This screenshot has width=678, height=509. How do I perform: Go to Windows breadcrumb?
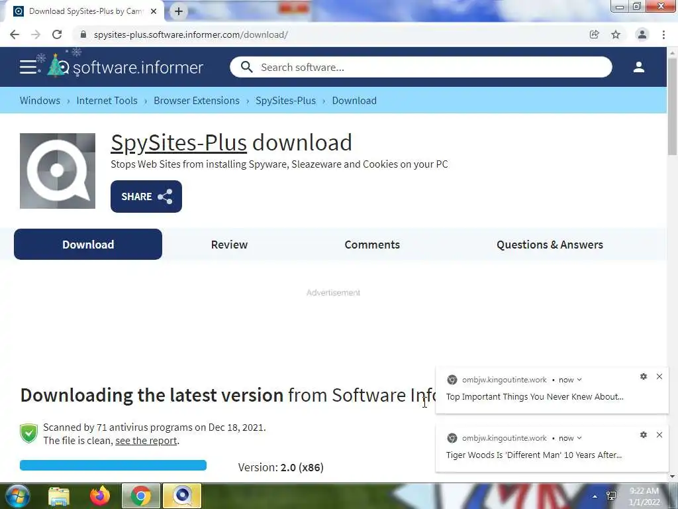pyautogui.click(x=40, y=101)
